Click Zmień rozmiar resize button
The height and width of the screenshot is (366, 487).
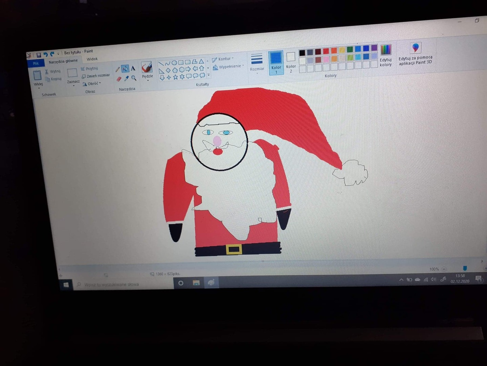96,76
